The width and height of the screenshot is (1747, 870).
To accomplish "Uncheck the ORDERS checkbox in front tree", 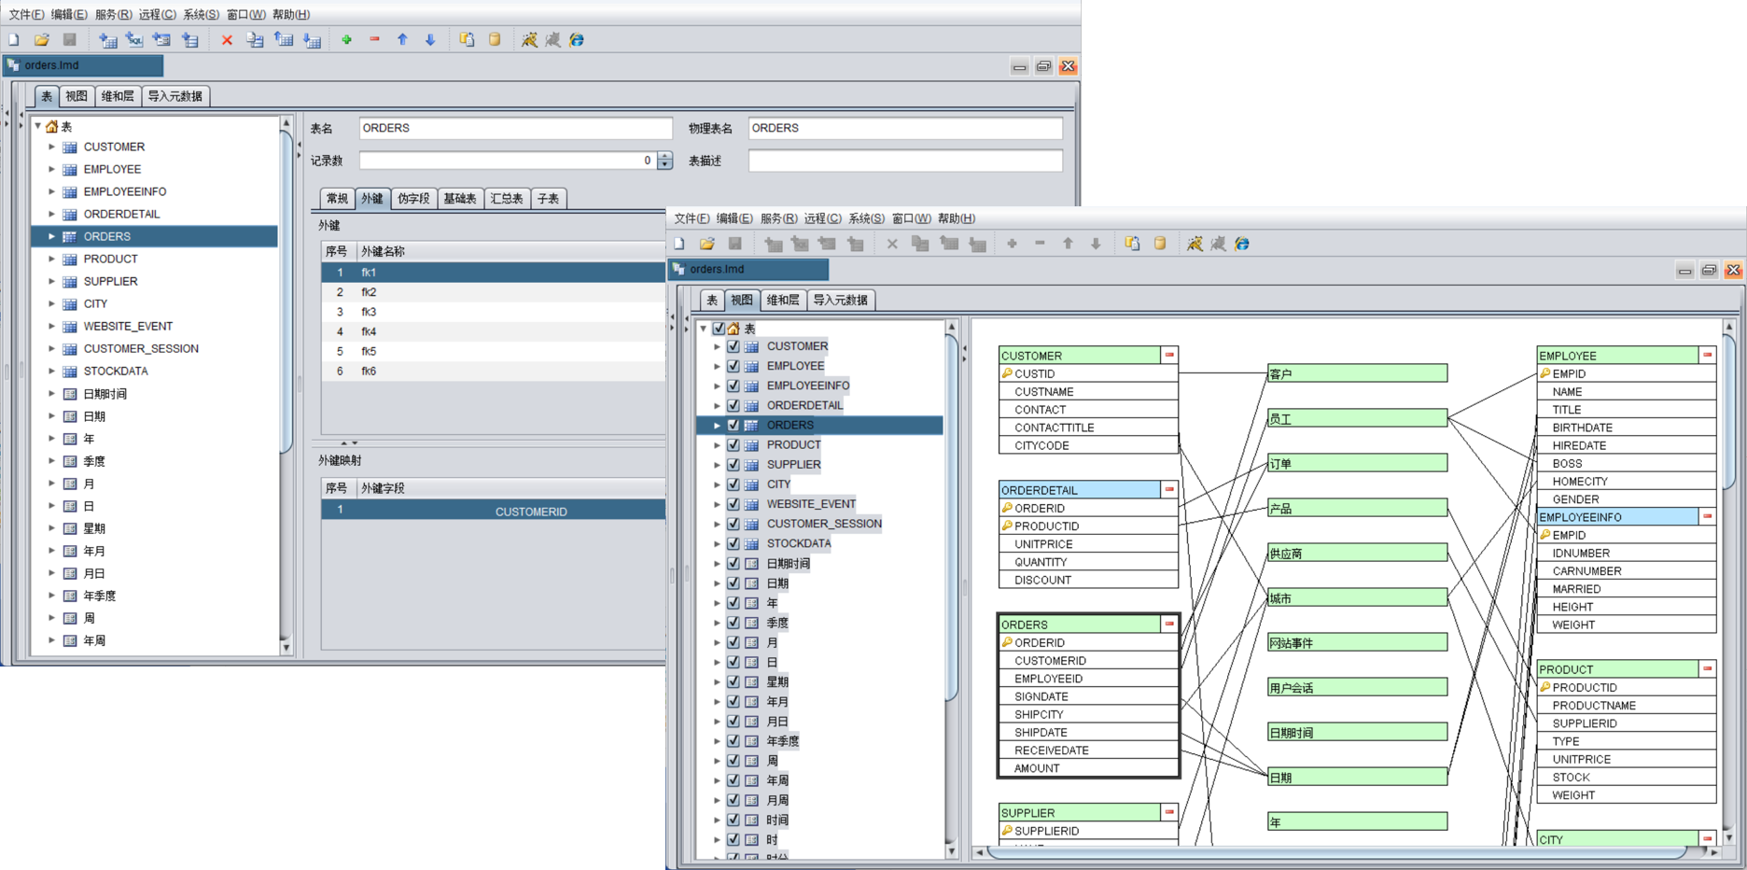I will pyautogui.click(x=734, y=425).
